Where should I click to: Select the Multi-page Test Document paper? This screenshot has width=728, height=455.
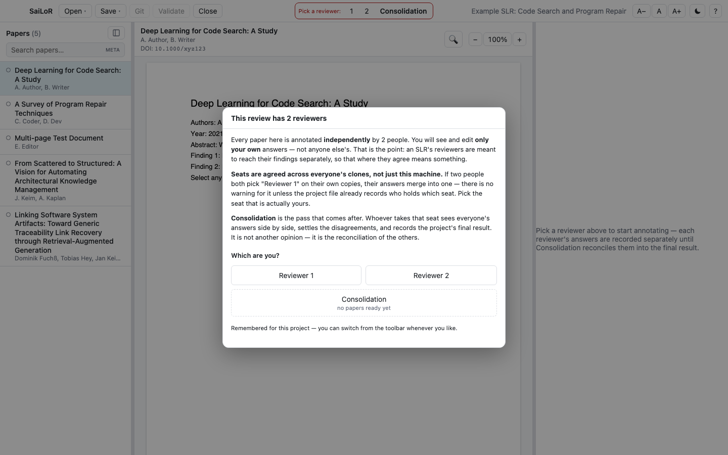[x=66, y=142]
